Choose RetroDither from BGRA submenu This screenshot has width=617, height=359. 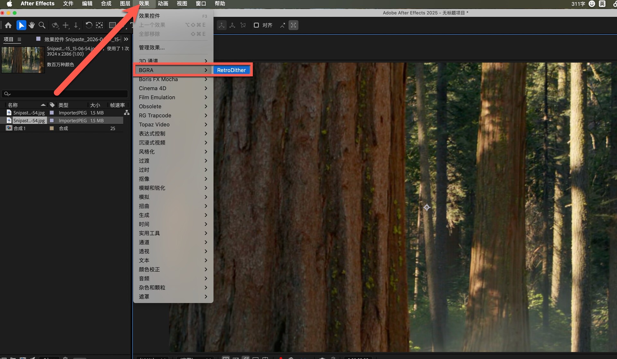pyautogui.click(x=231, y=70)
